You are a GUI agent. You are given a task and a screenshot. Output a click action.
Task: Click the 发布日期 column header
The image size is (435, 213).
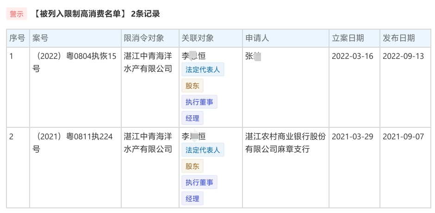coord(398,38)
